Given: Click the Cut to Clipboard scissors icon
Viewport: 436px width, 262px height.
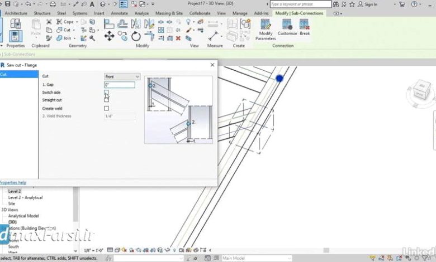Looking at the screenshot, I should click(x=49, y=22).
